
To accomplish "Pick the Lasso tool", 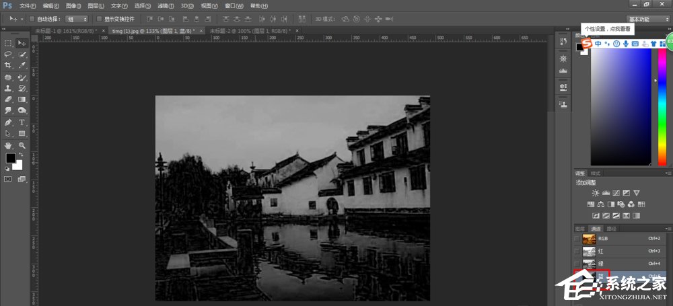I will (x=8, y=54).
